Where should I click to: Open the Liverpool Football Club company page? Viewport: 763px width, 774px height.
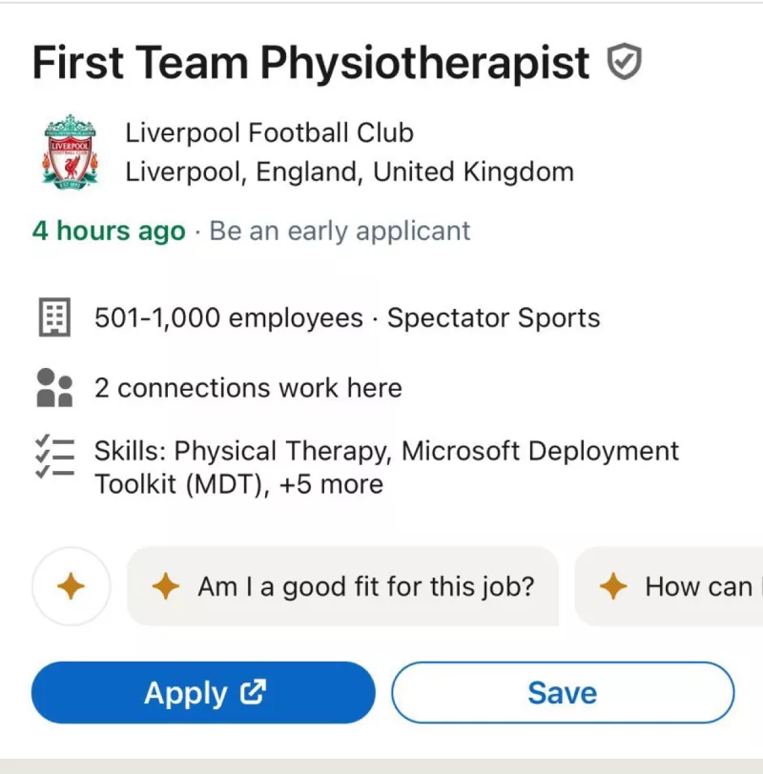click(270, 132)
